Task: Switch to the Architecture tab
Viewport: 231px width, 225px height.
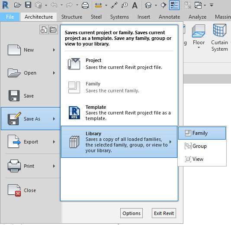Action: 39,17
